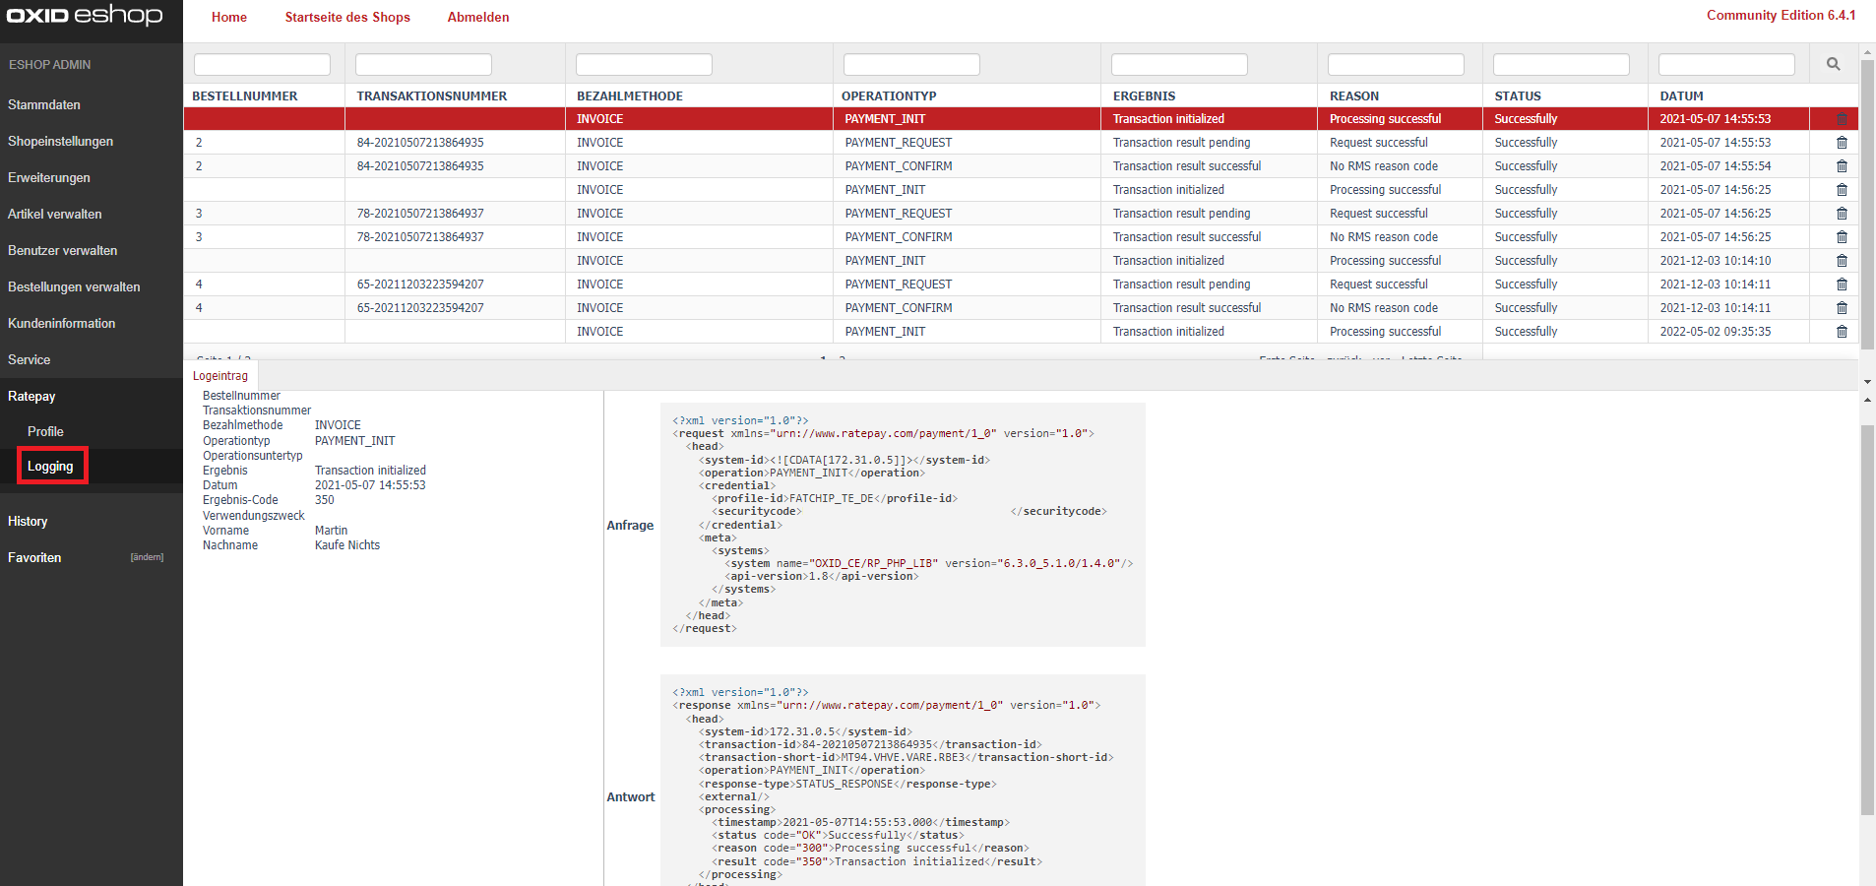Delete the PAYMENT_REQUEST log entry for order 2
This screenshot has width=1876, height=886.
(x=1842, y=143)
